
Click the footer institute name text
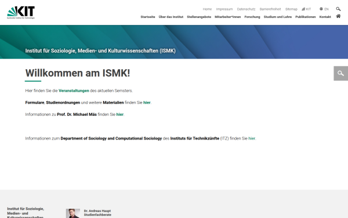tap(26, 213)
